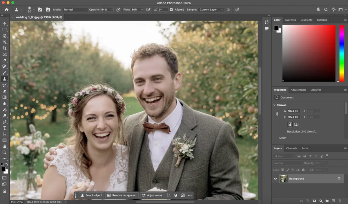Select the Move tool

tap(4, 23)
